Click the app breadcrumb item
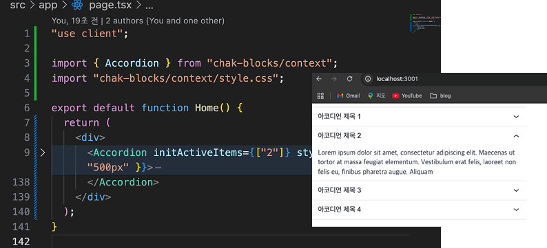The width and height of the screenshot is (547, 248). pos(48,5)
